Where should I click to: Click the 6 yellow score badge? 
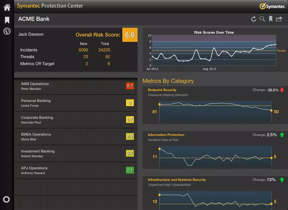[x=130, y=103]
